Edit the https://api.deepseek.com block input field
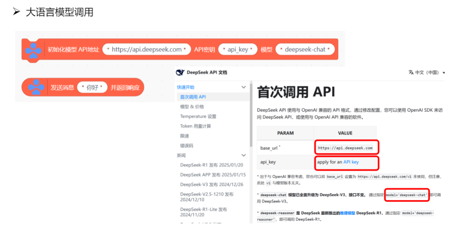This screenshot has width=473, height=230. coord(147,49)
